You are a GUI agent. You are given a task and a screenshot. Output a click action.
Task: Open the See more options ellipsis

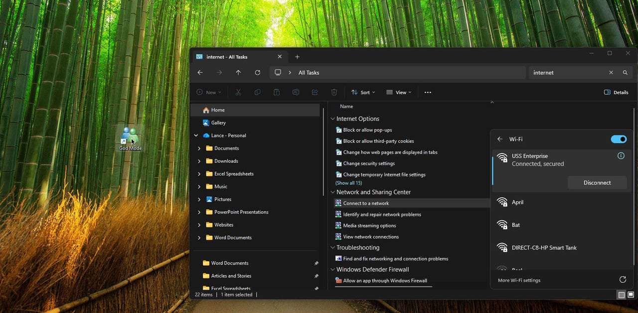[x=427, y=92]
